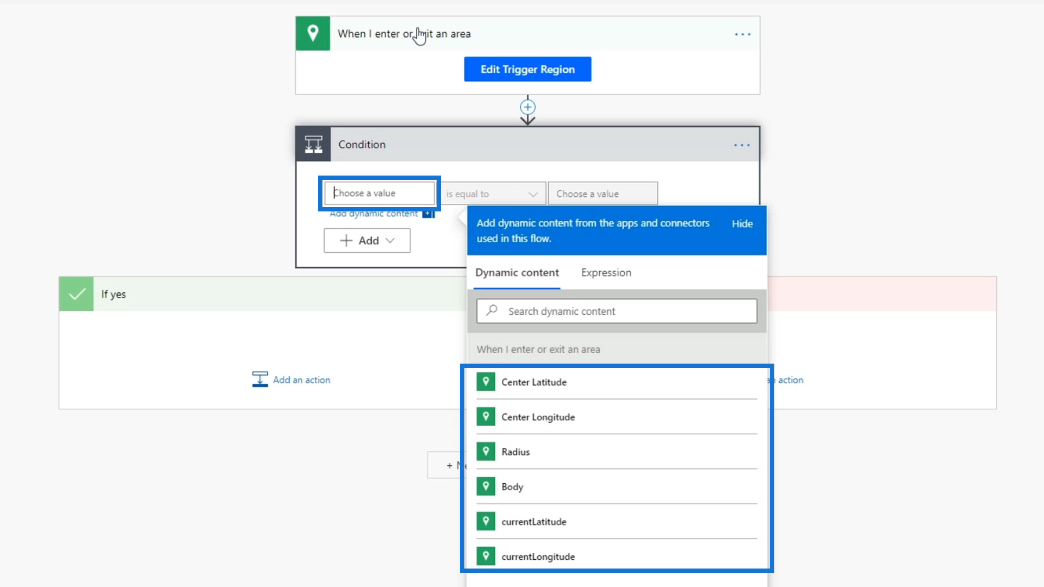Click the pin icon beside Radius
Viewport: 1044px width, 587px height.
click(x=486, y=451)
